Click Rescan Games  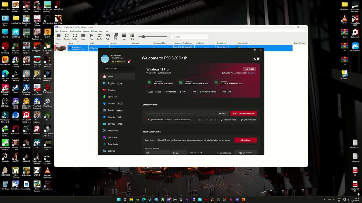(228, 120)
